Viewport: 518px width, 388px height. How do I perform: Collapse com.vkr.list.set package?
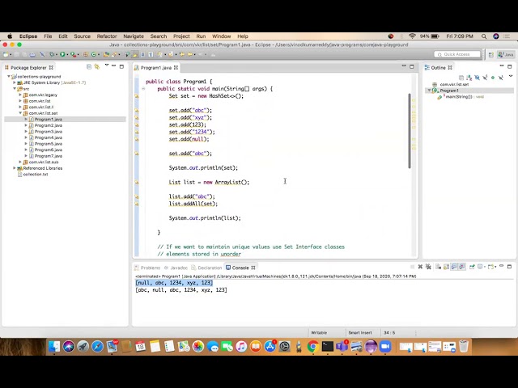[20, 113]
